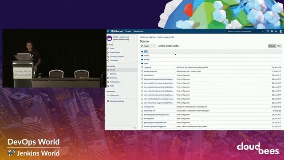Open the credentials.xml file
Image resolution: width=284 pixels, height=160 pixels.
point(150,111)
